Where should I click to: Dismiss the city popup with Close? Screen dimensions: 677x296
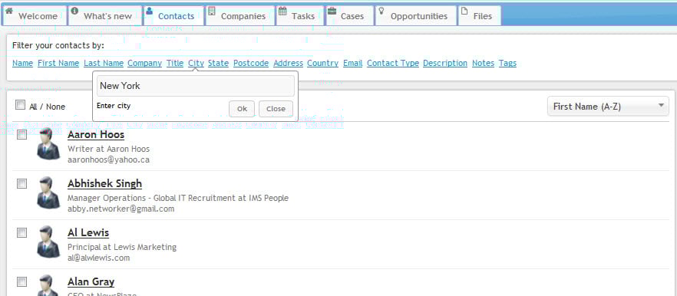point(276,109)
